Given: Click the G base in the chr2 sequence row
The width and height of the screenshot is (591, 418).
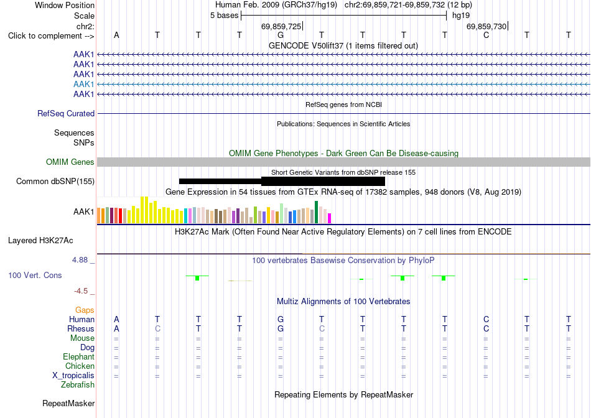Looking at the screenshot, I should [x=281, y=35].
